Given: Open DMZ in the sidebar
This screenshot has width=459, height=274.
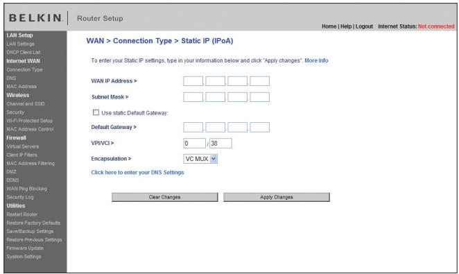Looking at the screenshot, I should click(x=11, y=172).
